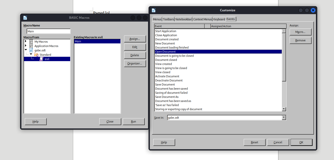Click the BASIC Macros title bar document icon
The image size is (334, 160).
click(25, 18)
